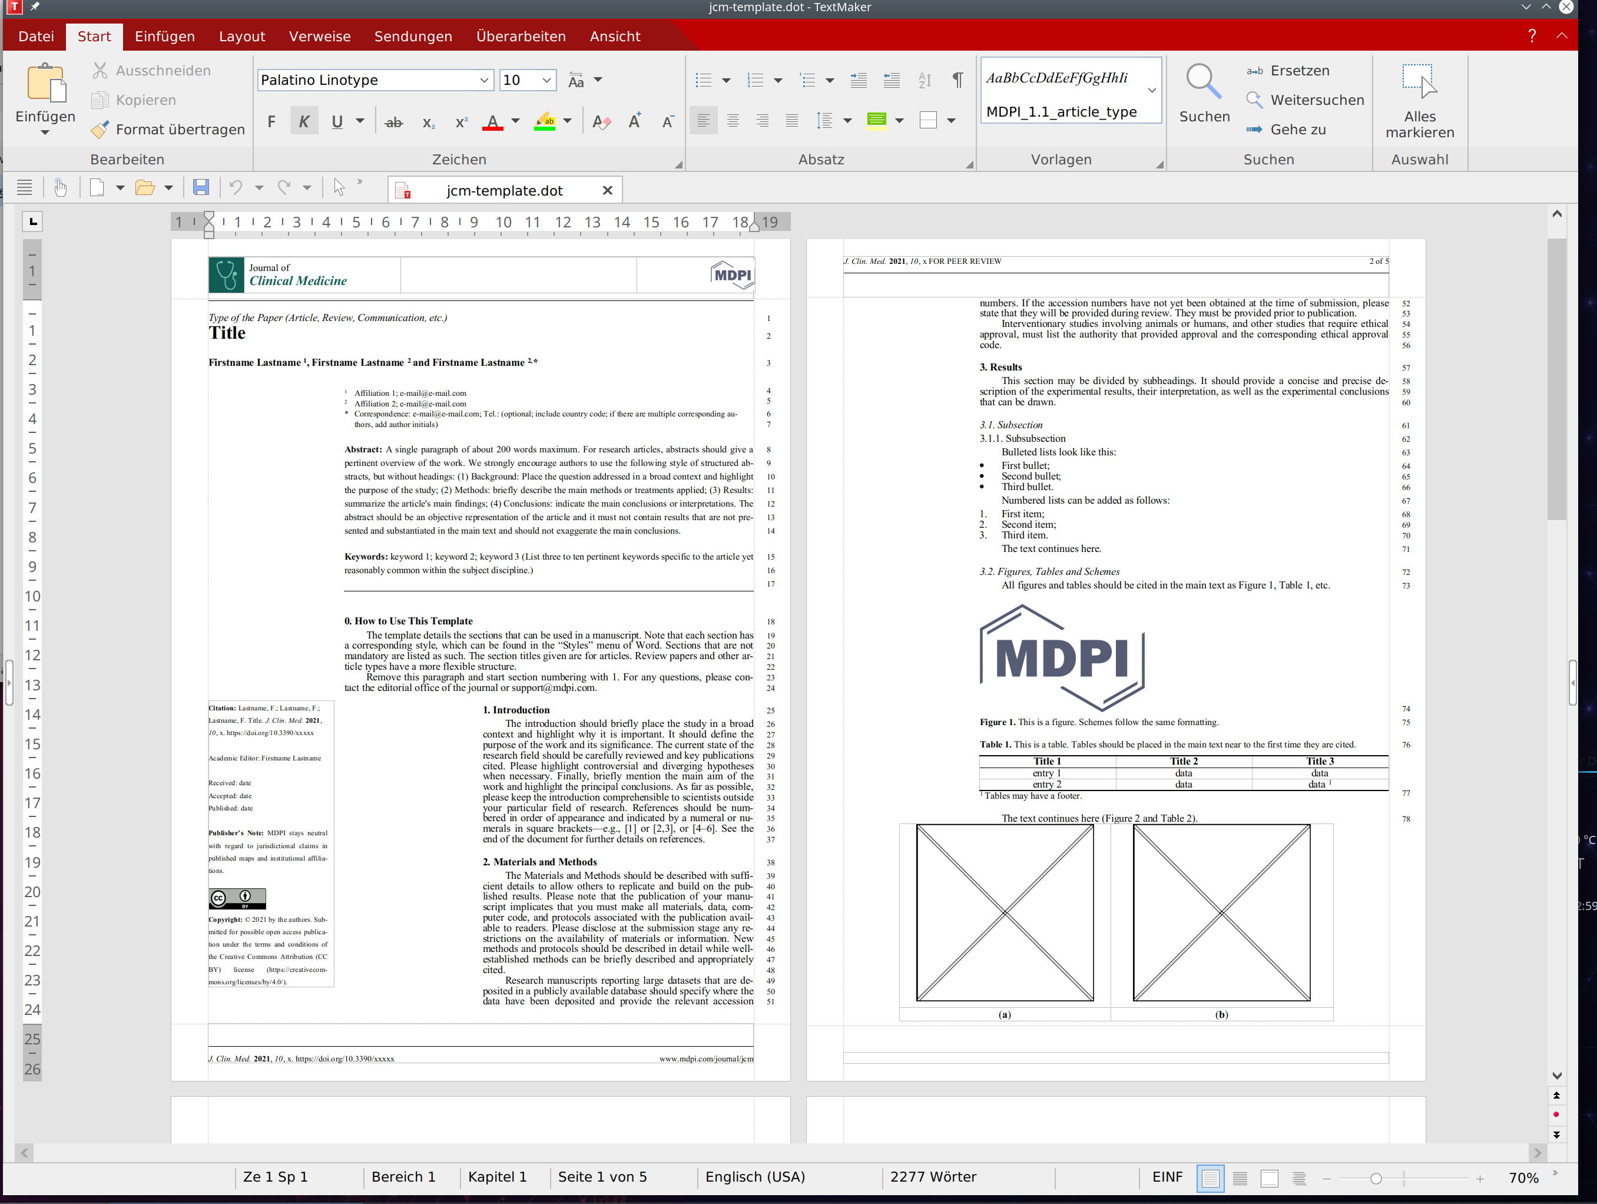Screen dimensions: 1597x1204
Task: Open the font size 10 dropdown
Action: [x=547, y=80]
